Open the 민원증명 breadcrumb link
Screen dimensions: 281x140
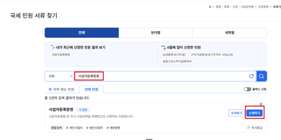point(263,7)
